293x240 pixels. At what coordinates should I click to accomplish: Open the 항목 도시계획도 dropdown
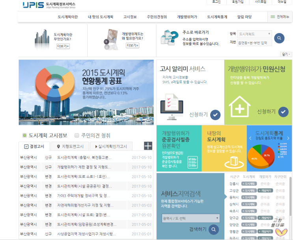[x=254, y=34]
